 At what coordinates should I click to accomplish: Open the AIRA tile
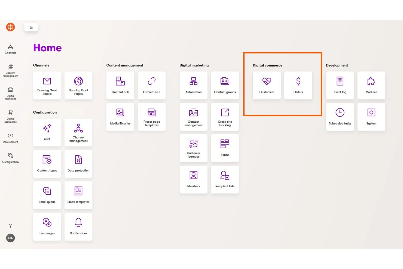[47, 132]
